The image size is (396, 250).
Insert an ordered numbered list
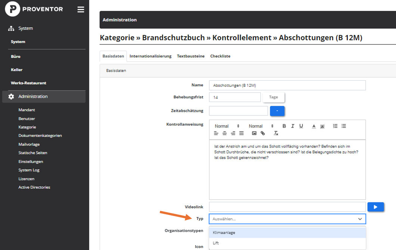tap(335, 126)
